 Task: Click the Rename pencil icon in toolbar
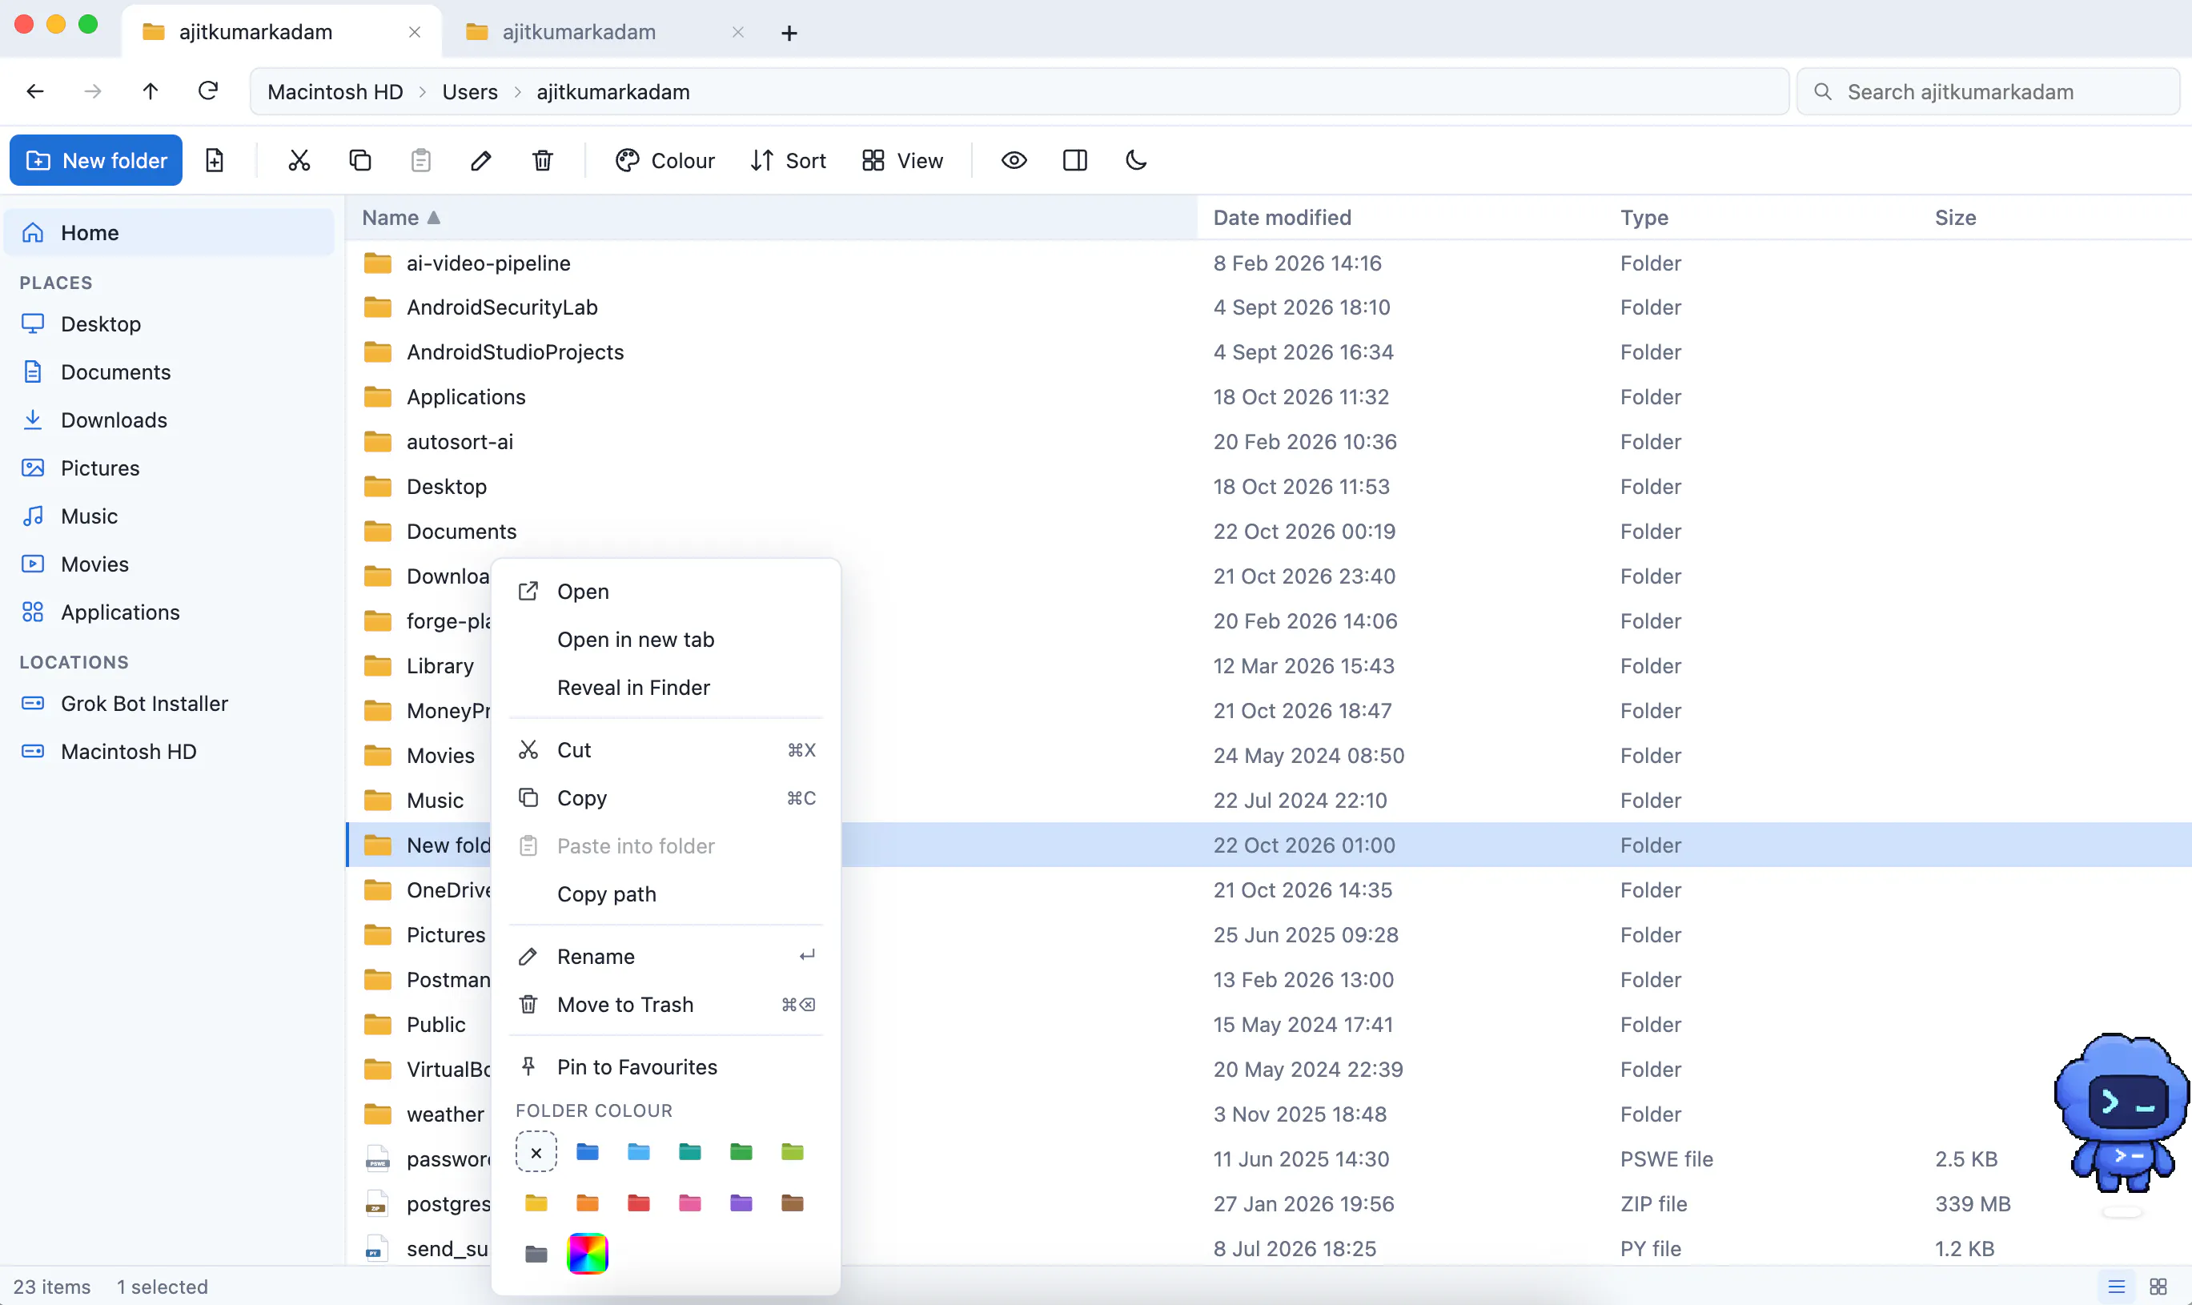point(481,160)
